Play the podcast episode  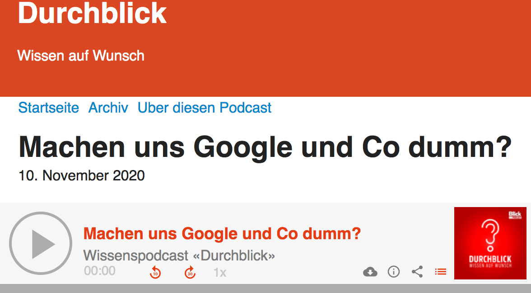tap(41, 243)
